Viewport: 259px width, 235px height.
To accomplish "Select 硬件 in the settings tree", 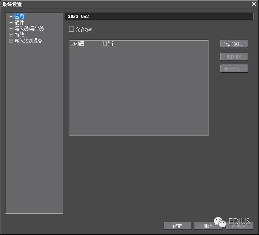I will point(19,22).
